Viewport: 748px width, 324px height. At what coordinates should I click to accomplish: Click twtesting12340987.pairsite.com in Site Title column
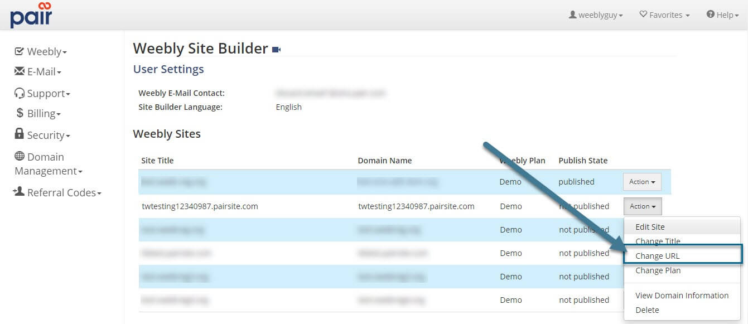point(200,206)
